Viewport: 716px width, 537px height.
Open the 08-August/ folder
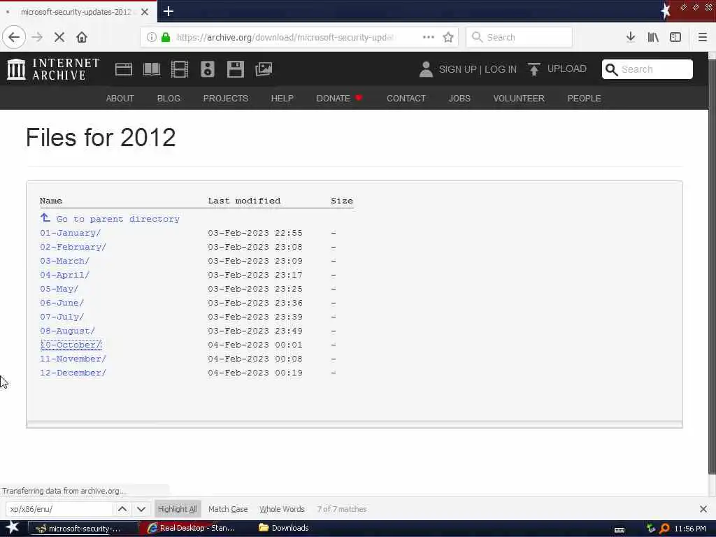(68, 331)
